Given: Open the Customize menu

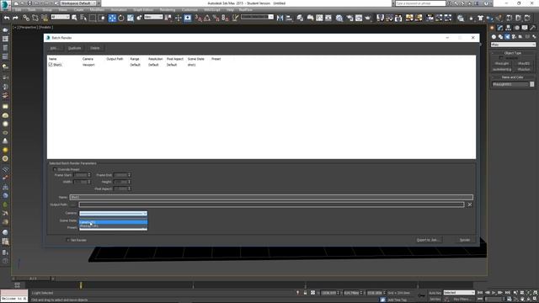Looking at the screenshot, I should (x=189, y=10).
